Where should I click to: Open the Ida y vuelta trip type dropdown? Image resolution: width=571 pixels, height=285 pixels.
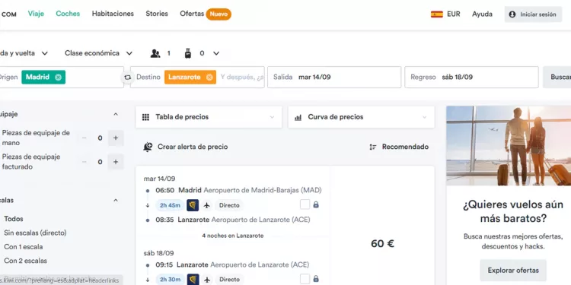[x=24, y=53]
